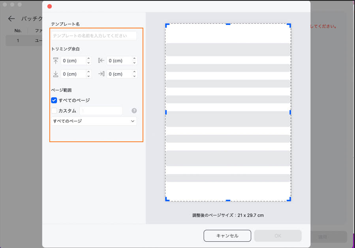Image resolution: width=355 pixels, height=248 pixels.
Task: Focus the テンプレート名 text field
Action: click(x=94, y=36)
